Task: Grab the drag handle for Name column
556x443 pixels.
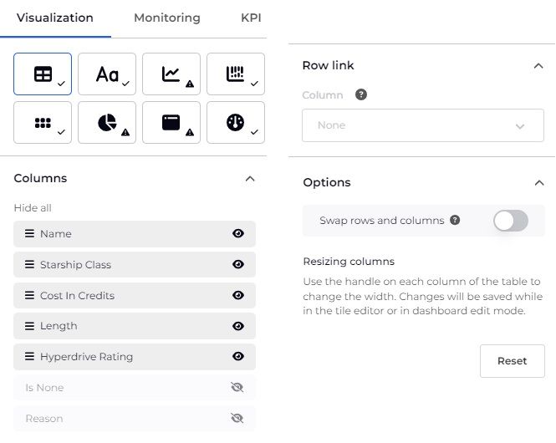Action: 29,233
